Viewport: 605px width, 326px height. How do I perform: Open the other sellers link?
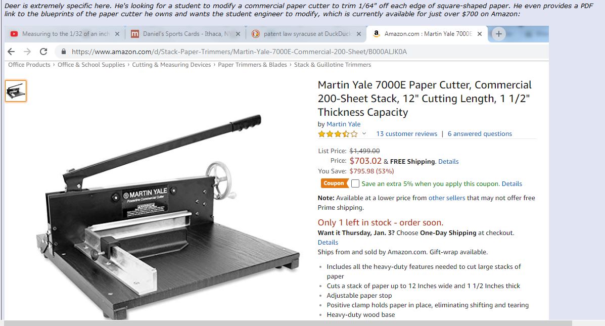(447, 198)
